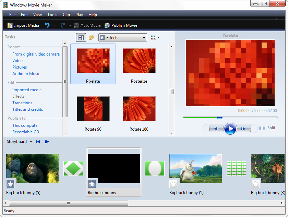Image resolution: width=288 pixels, height=217 pixels.
Task: Select the Big buck bunny (5) clip
Action: [x=32, y=168]
